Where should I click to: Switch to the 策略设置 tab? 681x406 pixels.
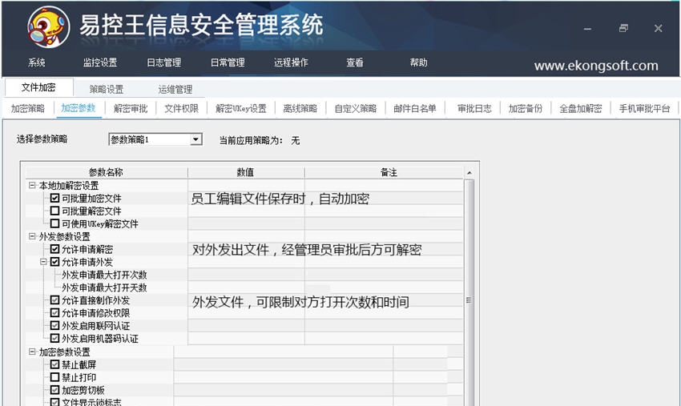point(107,89)
